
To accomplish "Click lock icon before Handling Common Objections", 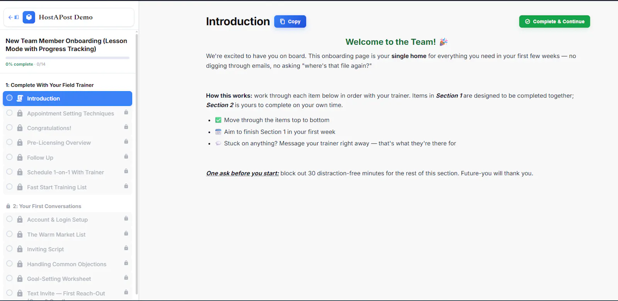I will pos(20,264).
